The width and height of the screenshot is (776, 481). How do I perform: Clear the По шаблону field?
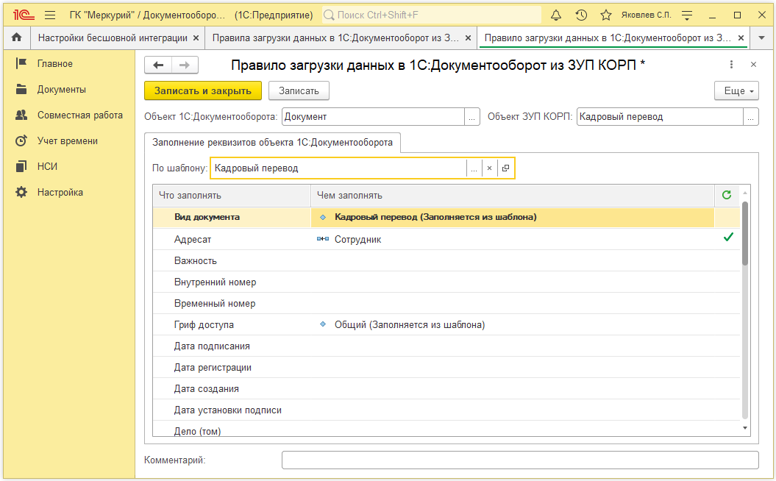coord(489,168)
